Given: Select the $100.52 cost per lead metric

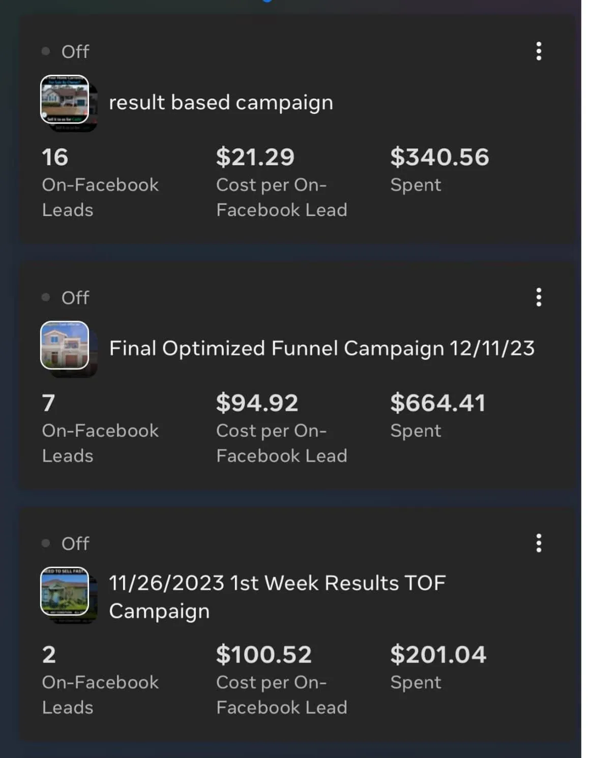Looking at the screenshot, I should 282,680.
